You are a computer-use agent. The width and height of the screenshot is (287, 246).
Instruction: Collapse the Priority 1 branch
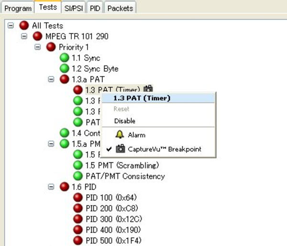[38, 47]
